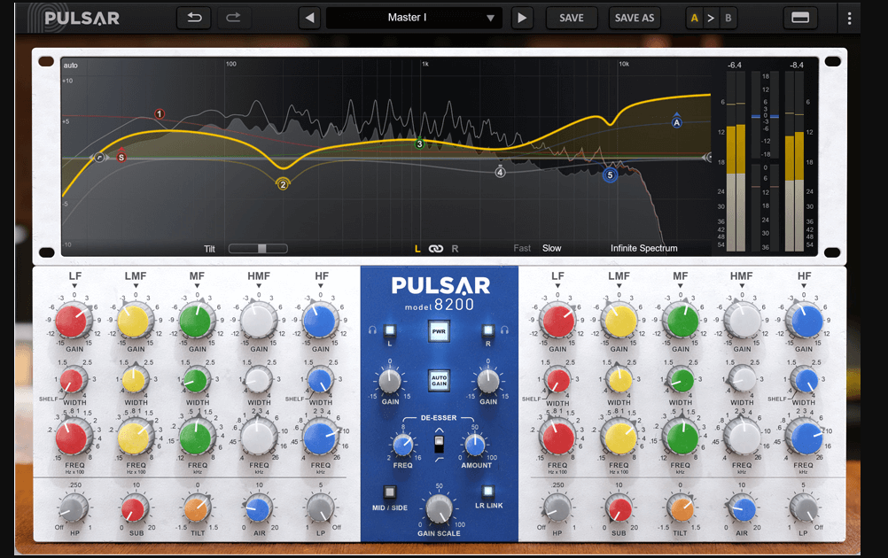Click the Tilt slider under the graph

pyautogui.click(x=258, y=248)
